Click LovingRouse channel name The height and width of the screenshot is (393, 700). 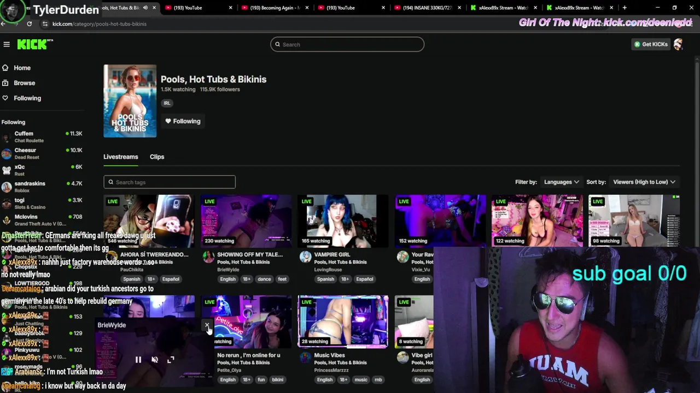[x=328, y=270]
